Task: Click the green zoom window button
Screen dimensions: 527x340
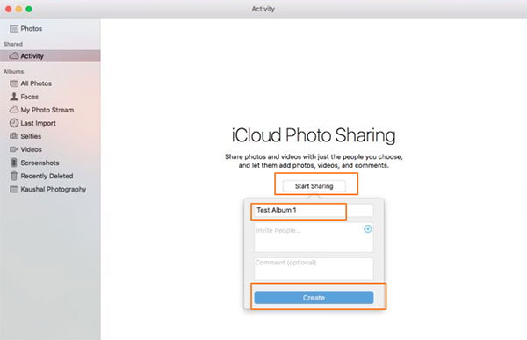Action: [x=29, y=9]
